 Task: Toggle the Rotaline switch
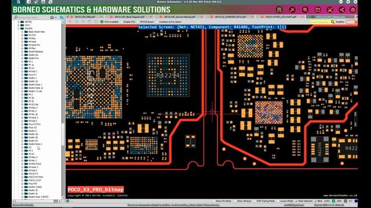click(x=351, y=22)
